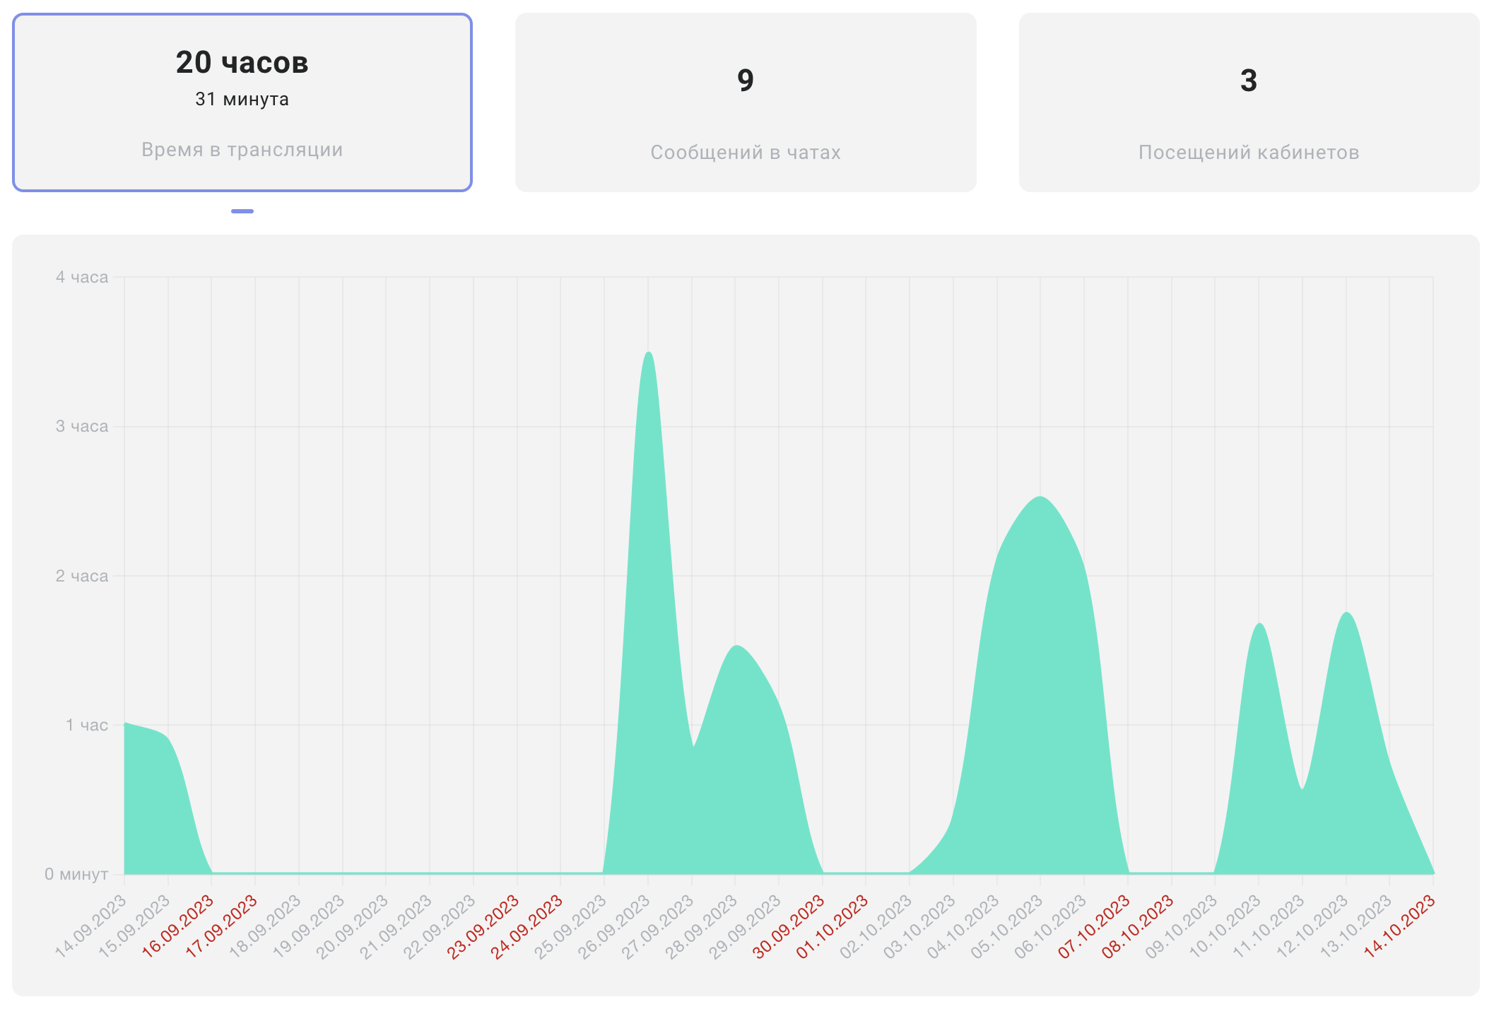This screenshot has width=1494, height=1009.
Task: Click the 10.10.2023 date label
Action: (x=1225, y=926)
